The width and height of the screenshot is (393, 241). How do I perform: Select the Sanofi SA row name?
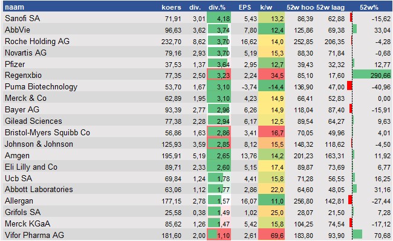click(x=22, y=18)
